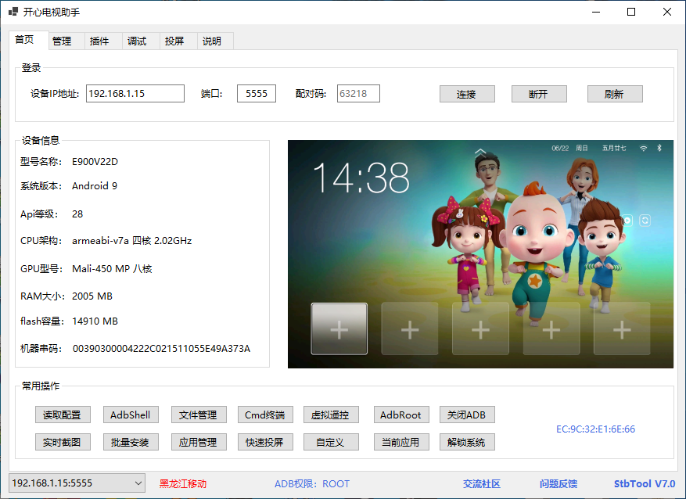Click the up chevron in device preview
This screenshot has height=499, width=686.
(480, 152)
